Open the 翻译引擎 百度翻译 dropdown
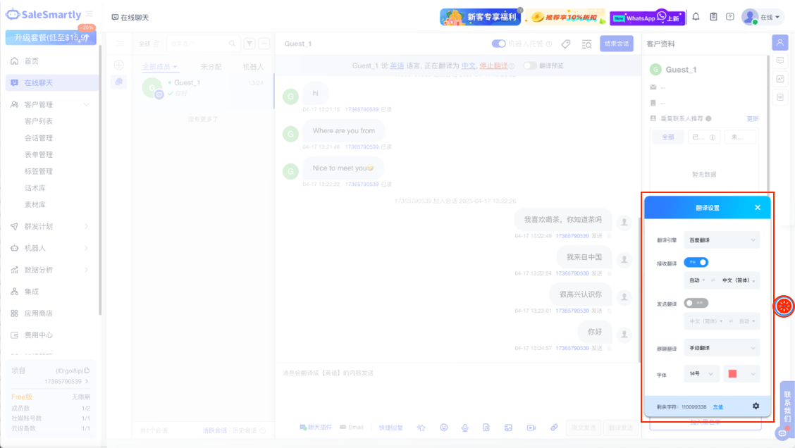Viewport: 795px width, 448px height. pos(722,240)
